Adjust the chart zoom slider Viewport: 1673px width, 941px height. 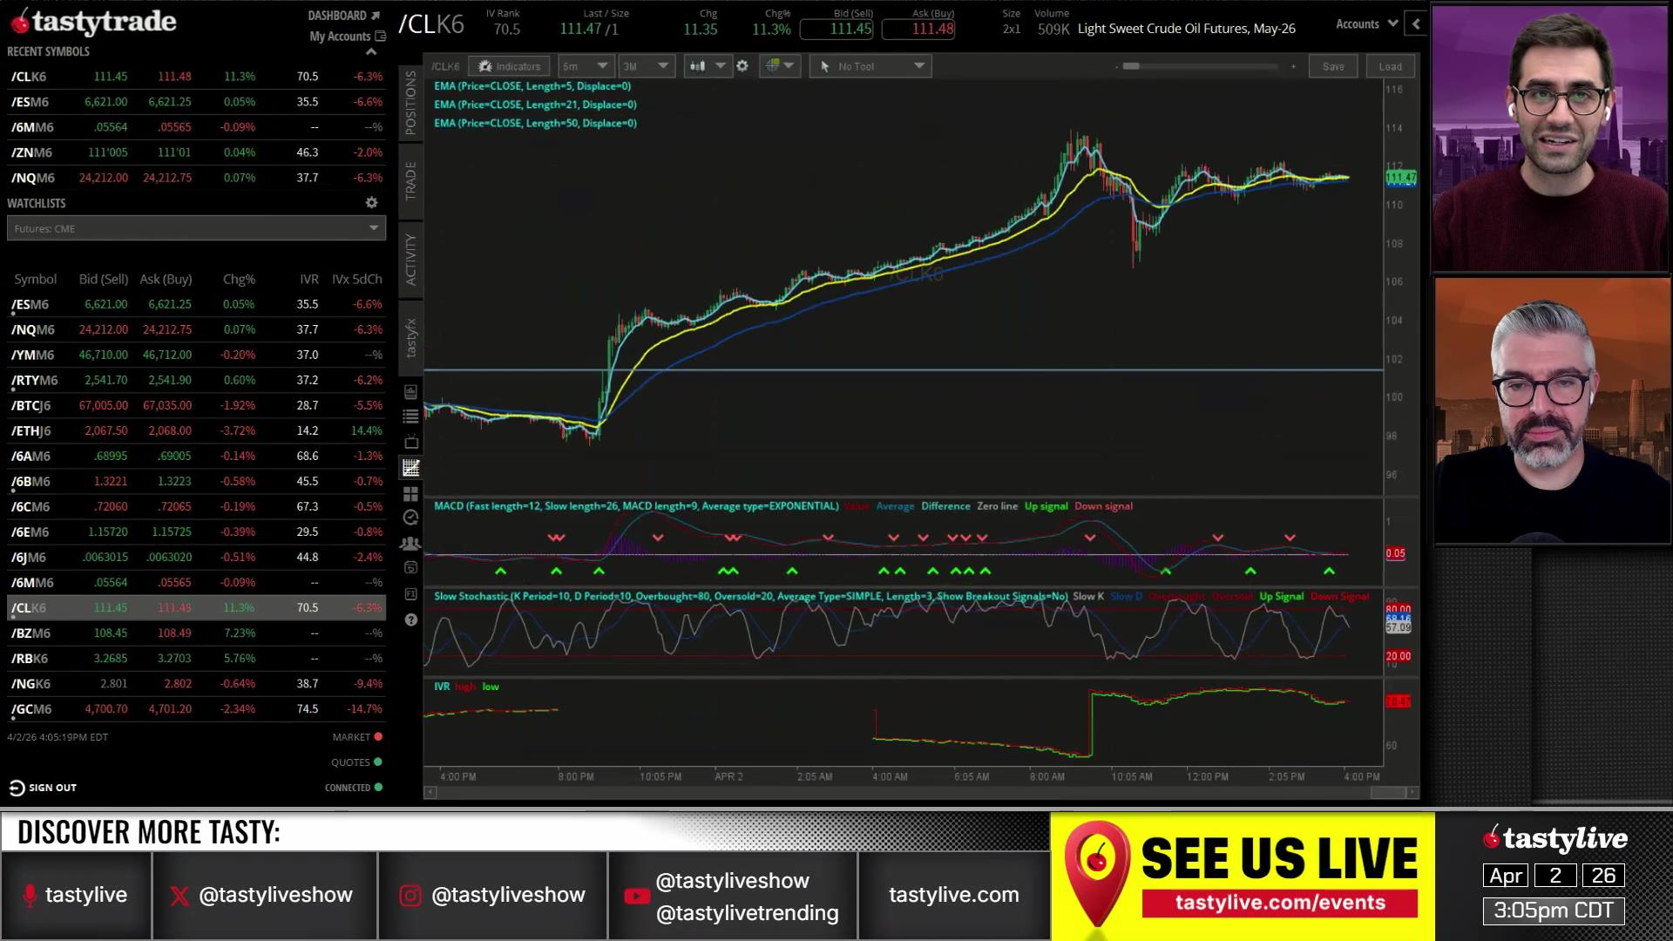[1131, 66]
